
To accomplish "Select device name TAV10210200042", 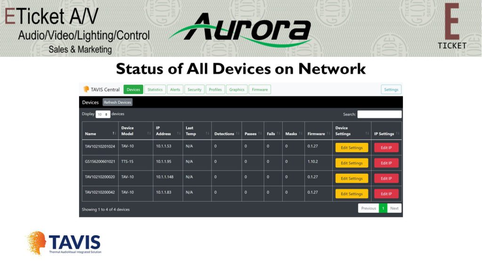I will point(100,192).
